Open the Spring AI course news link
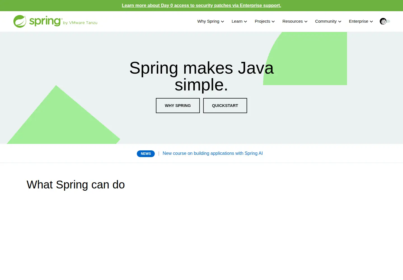 pyautogui.click(x=213, y=153)
